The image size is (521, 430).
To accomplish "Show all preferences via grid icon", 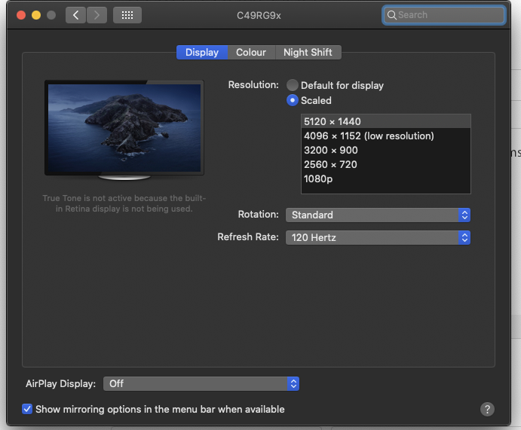I will (127, 15).
